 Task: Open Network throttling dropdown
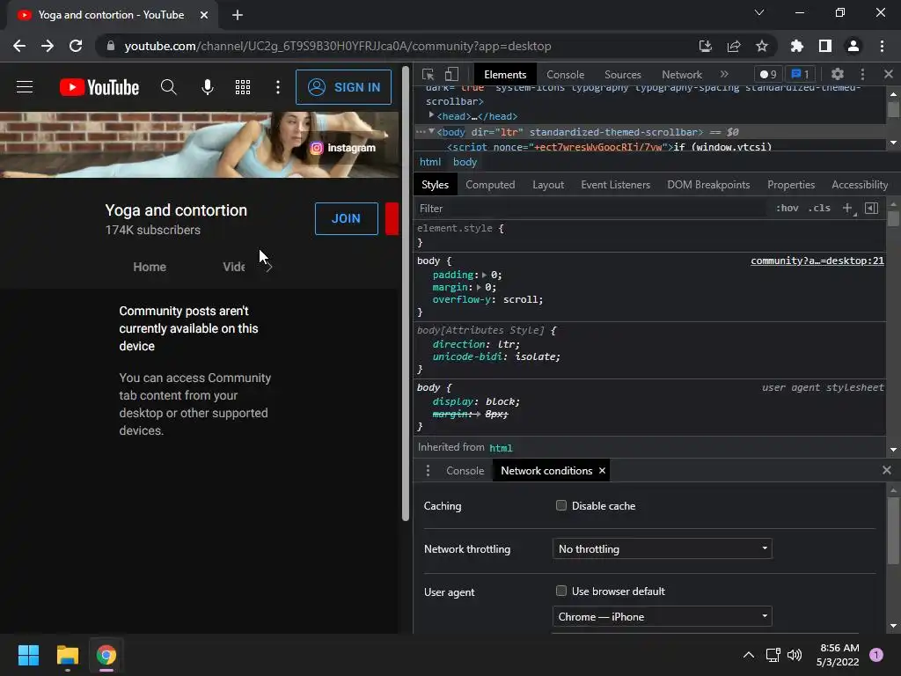click(662, 549)
